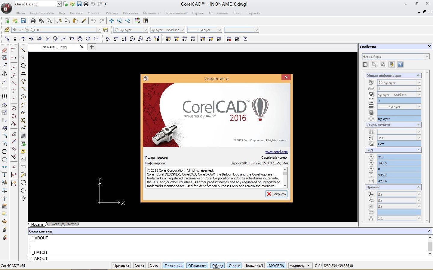Close the NONAME_0.dwg document tab
The width and height of the screenshot is (433, 270).
[81, 47]
